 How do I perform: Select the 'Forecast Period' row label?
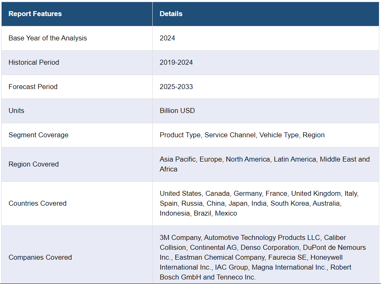[x=33, y=87]
